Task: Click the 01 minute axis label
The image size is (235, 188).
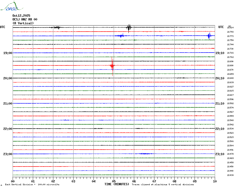Action: click(33, 181)
